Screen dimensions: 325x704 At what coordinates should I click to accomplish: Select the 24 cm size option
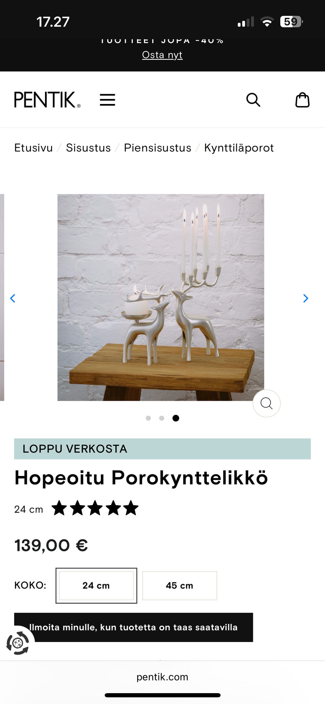[96, 585]
